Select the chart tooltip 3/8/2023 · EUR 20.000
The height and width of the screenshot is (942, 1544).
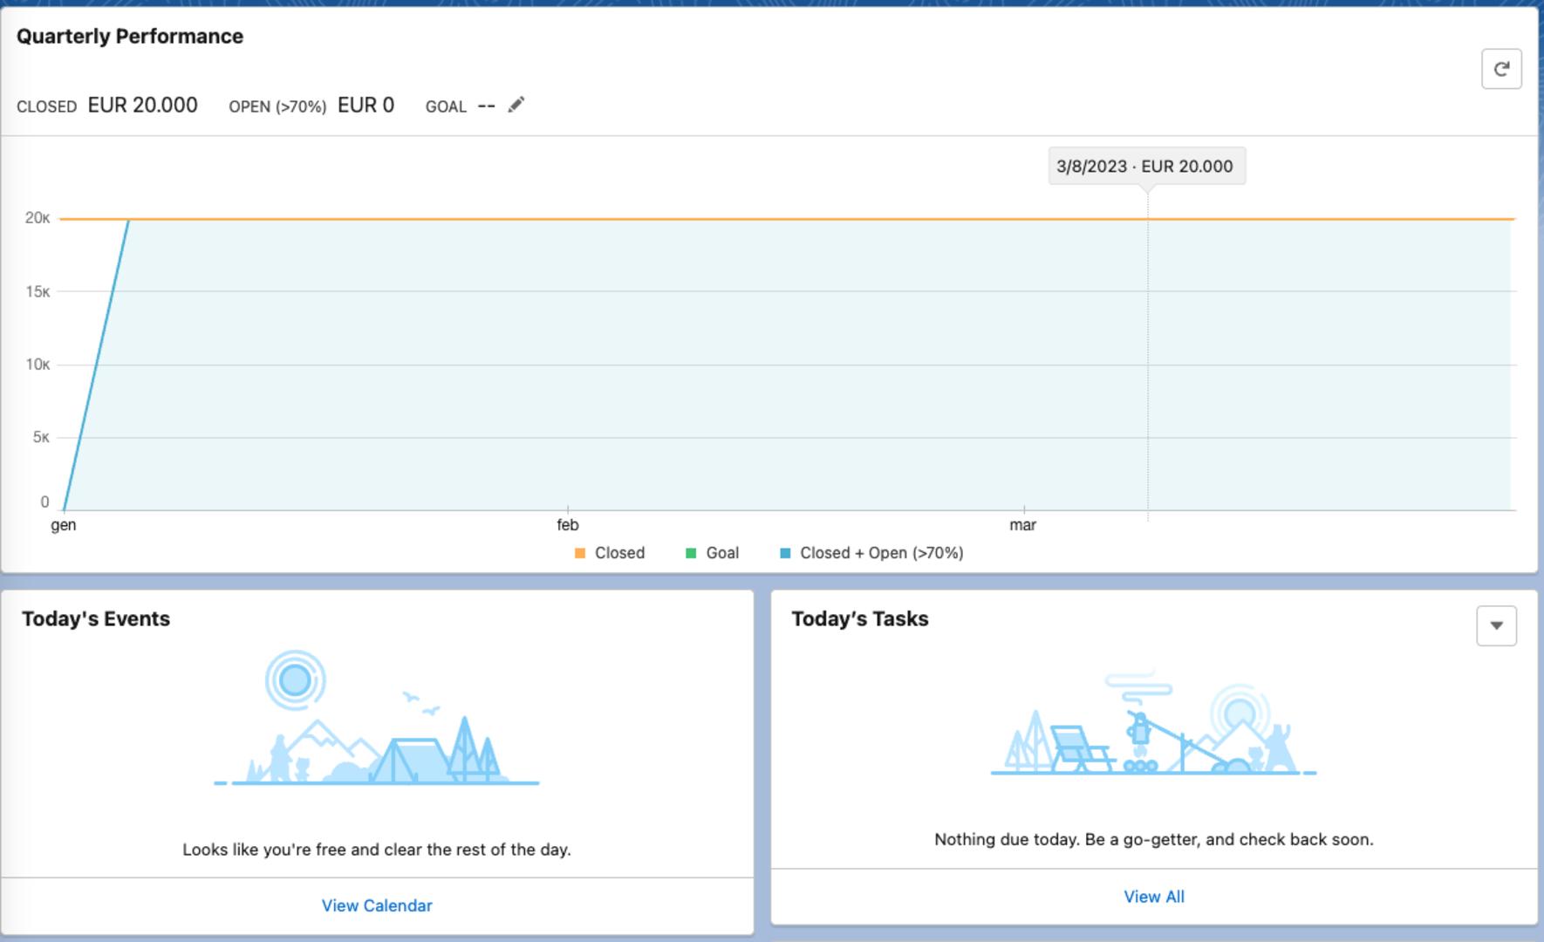coord(1146,167)
